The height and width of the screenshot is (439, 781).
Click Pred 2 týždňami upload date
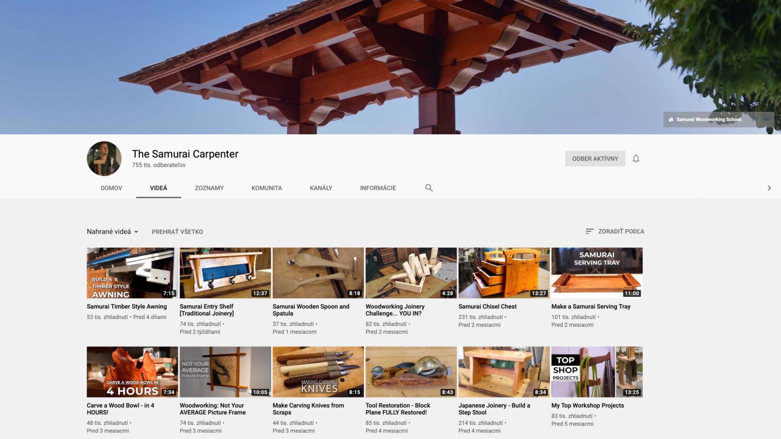click(x=200, y=332)
